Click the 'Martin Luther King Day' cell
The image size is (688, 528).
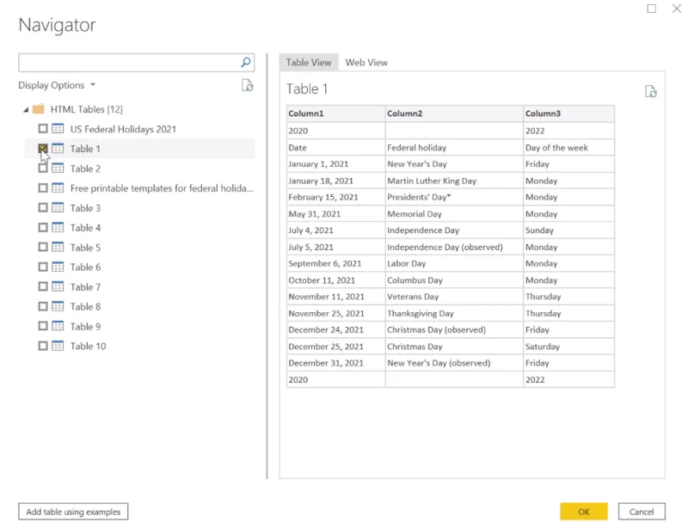point(454,181)
